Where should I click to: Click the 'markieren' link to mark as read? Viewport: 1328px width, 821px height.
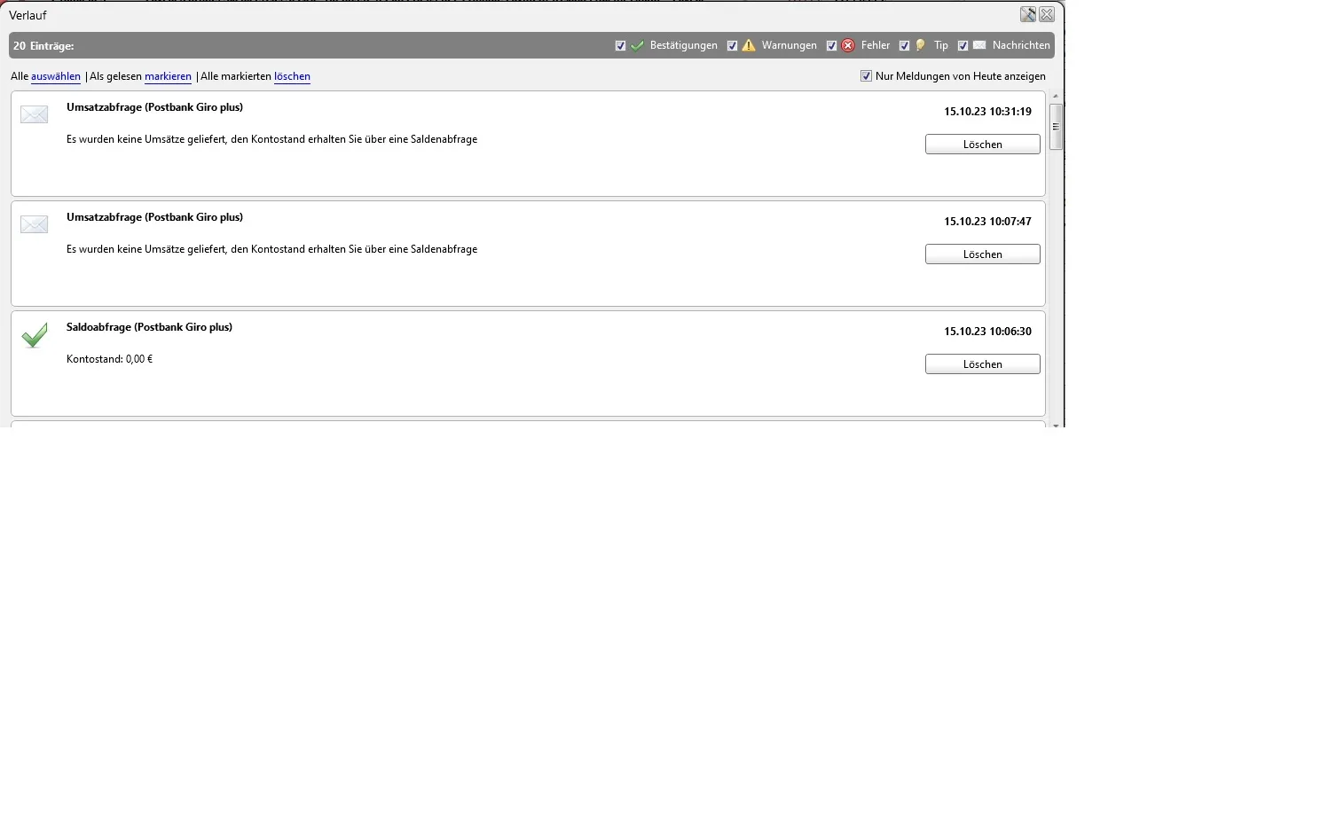pyautogui.click(x=168, y=76)
